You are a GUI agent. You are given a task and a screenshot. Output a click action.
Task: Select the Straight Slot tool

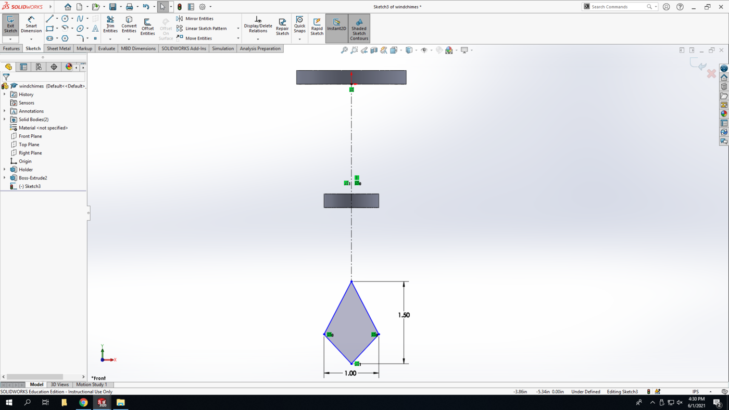click(x=50, y=39)
